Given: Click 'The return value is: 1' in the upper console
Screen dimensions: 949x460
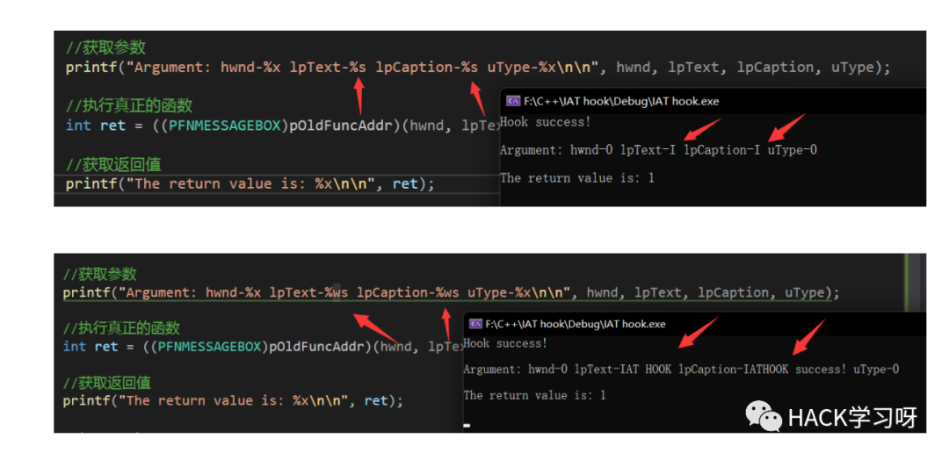Looking at the screenshot, I should [577, 177].
